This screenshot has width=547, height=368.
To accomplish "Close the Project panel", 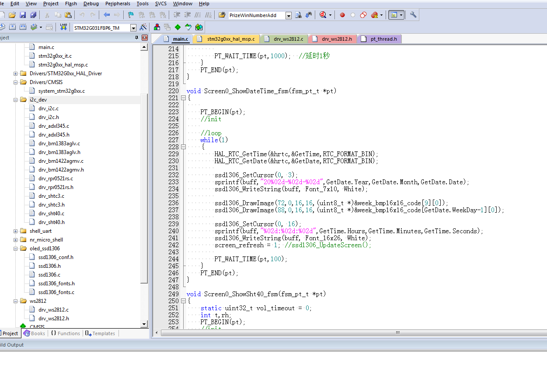I will pyautogui.click(x=144, y=38).
